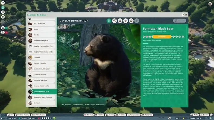The image size is (214, 120).
Task: Click the last conservation status dot
Action: coord(183,37)
